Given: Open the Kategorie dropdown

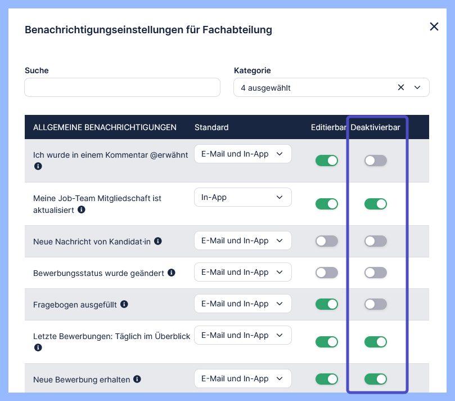Looking at the screenshot, I should pos(417,87).
